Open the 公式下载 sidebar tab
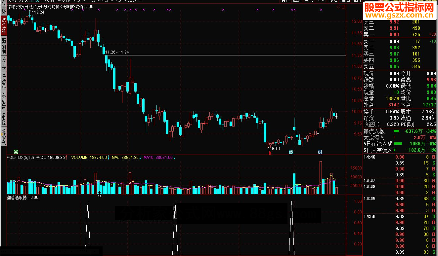Image resolution: width=438 pixels, height=256 pixels. tap(4, 137)
